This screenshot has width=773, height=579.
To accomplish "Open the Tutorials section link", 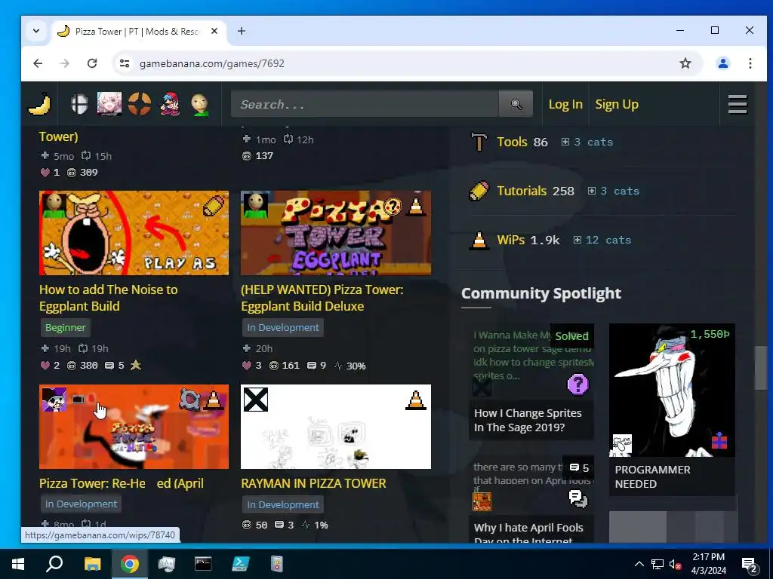I will (x=522, y=191).
